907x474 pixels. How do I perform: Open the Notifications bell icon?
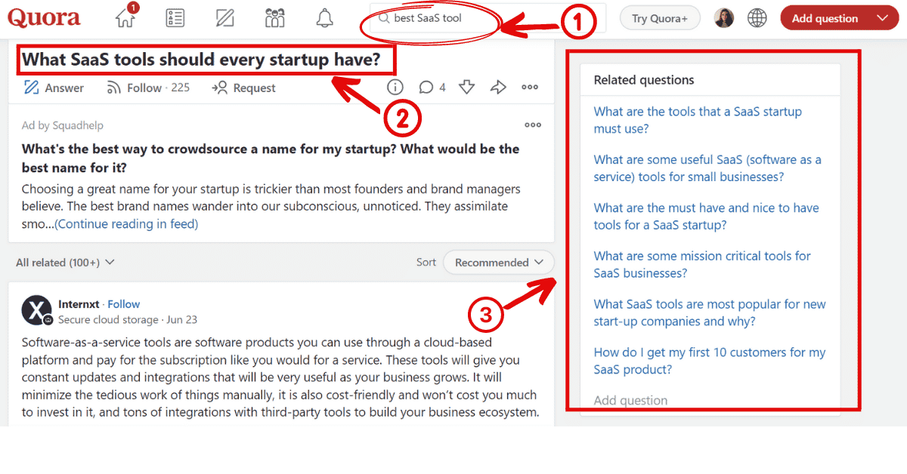coord(325,18)
